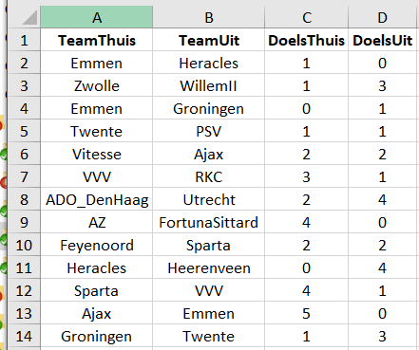Select column D header
419x350 pixels.
pyautogui.click(x=382, y=17)
